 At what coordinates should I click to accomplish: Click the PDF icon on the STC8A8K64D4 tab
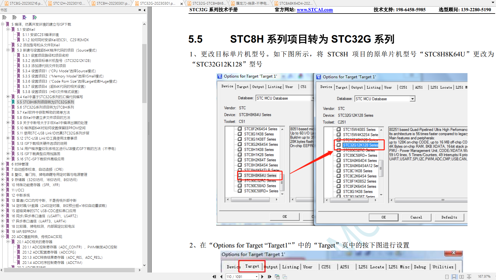276,3
